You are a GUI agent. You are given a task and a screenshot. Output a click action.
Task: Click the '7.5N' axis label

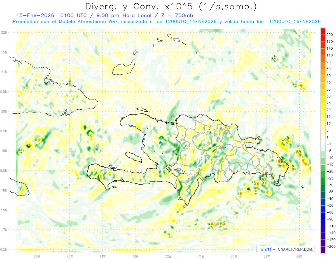click(x=4, y=210)
